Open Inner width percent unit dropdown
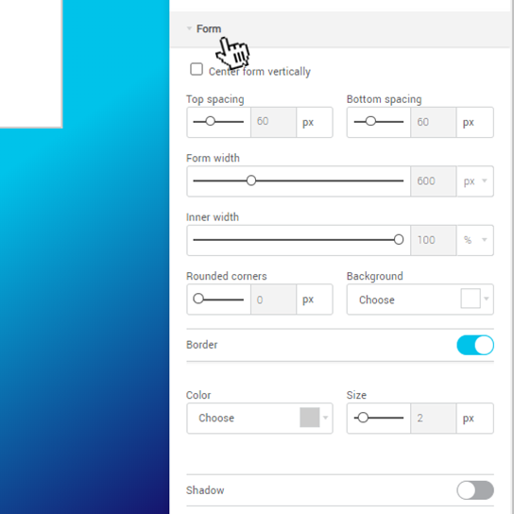The image size is (514, 514). (x=475, y=240)
